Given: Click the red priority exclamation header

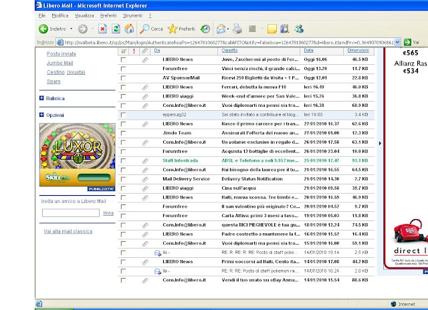Looking at the screenshot, I should (134, 51).
